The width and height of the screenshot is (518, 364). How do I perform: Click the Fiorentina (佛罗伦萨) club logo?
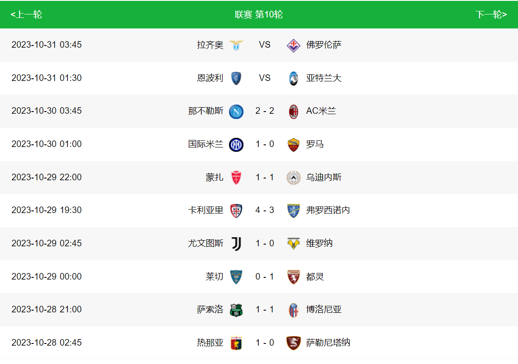coord(293,45)
